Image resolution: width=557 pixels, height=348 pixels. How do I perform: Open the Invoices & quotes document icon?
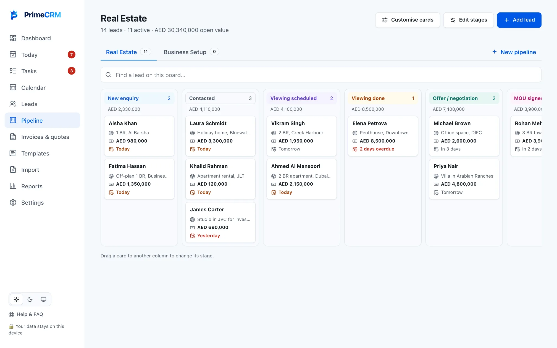pyautogui.click(x=13, y=137)
